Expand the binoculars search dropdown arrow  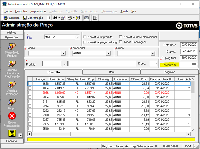point(59,18)
